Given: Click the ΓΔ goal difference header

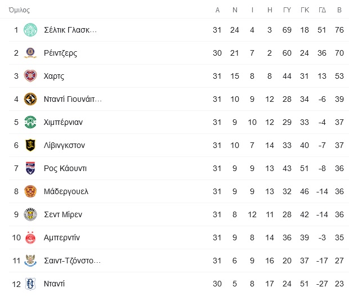Looking at the screenshot, I should coord(322,10).
